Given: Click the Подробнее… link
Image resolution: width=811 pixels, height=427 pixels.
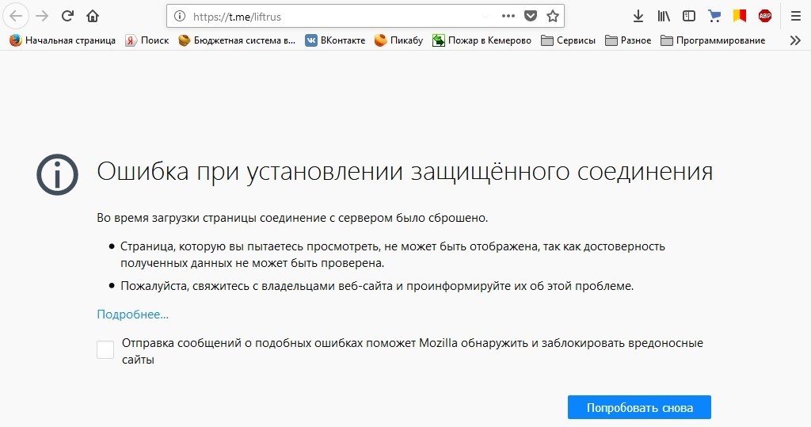Looking at the screenshot, I should 132,315.
